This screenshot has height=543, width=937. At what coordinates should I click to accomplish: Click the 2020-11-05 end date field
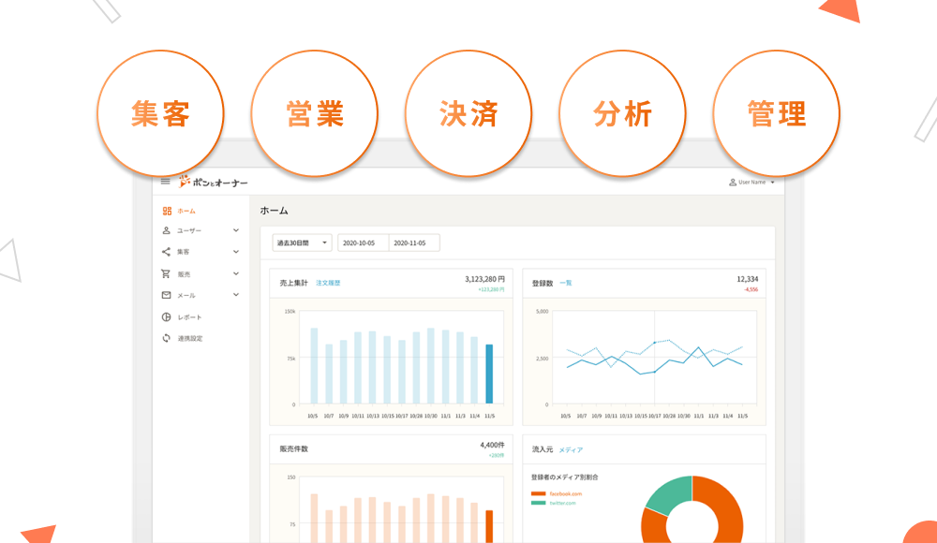[413, 242]
